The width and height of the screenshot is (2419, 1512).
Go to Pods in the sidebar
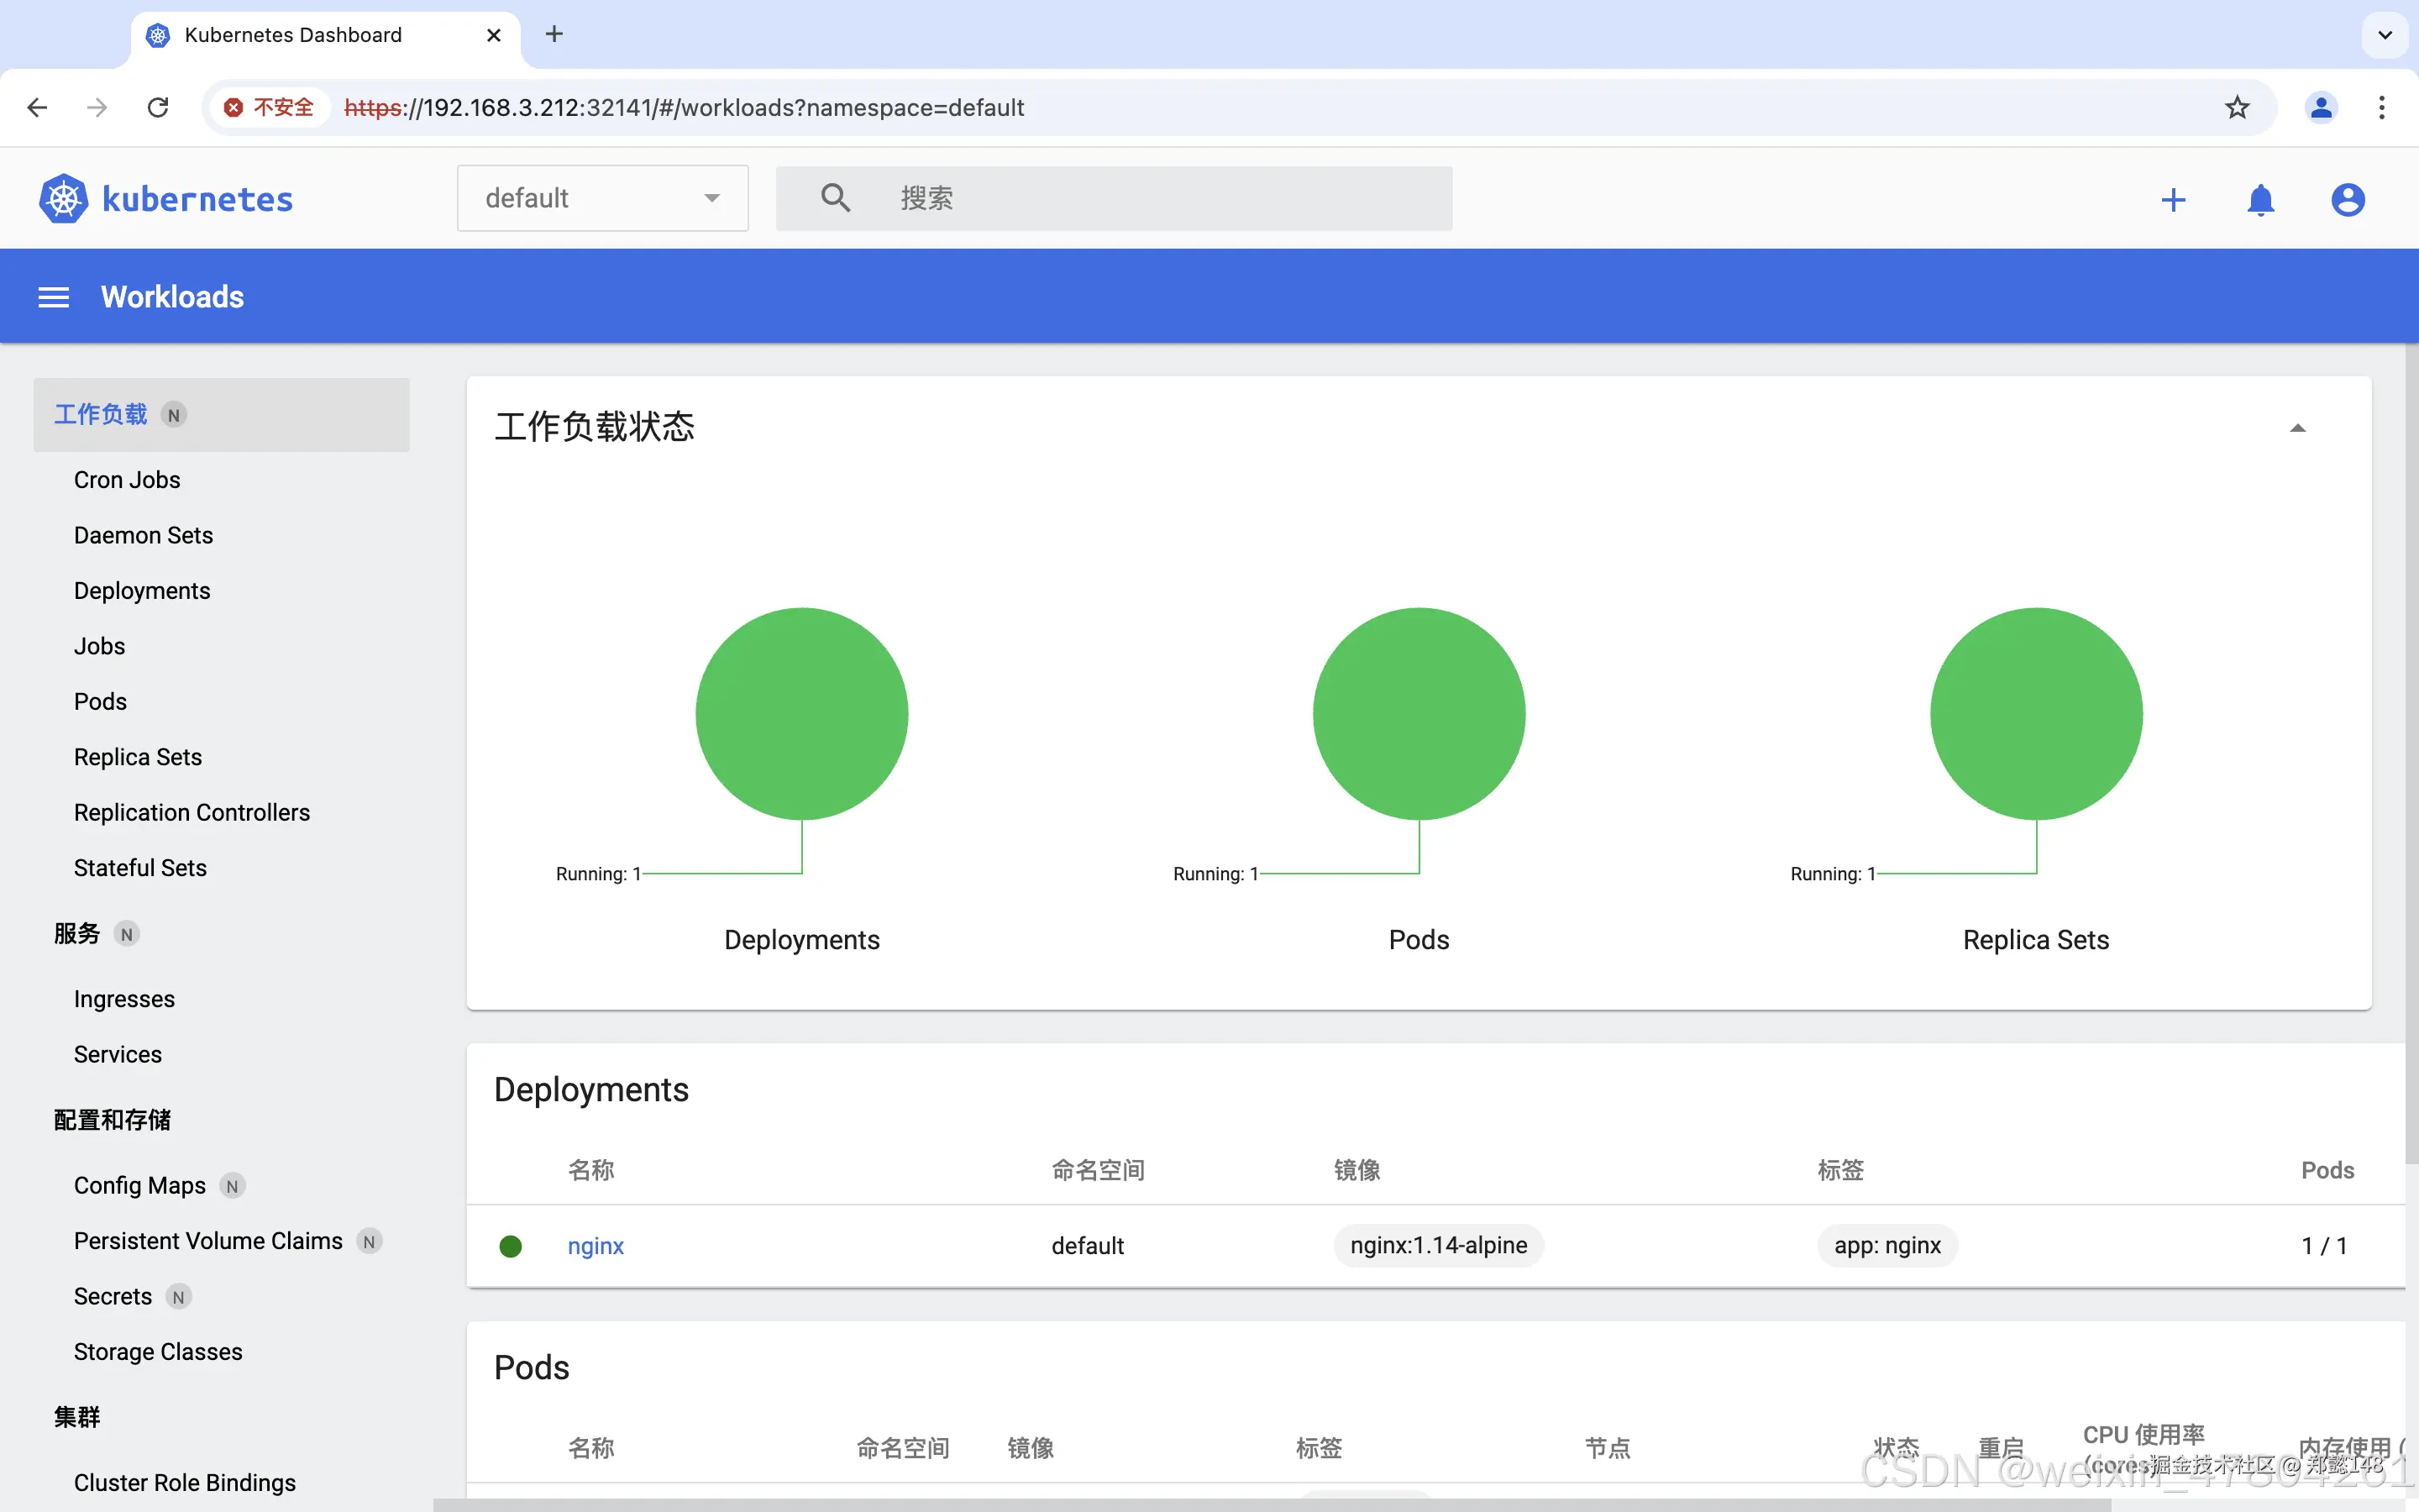(x=100, y=702)
